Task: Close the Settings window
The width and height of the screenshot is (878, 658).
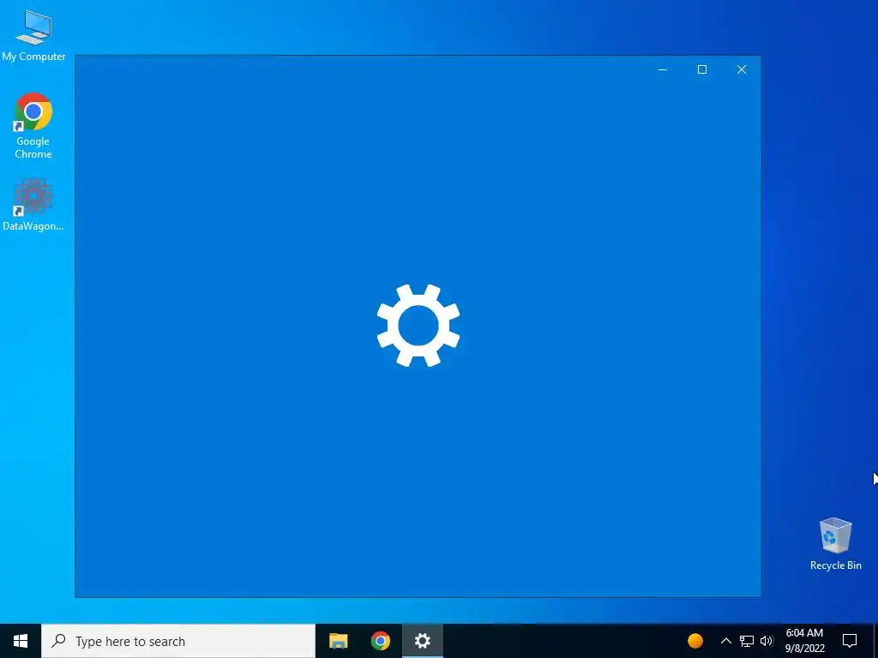Action: 742,69
